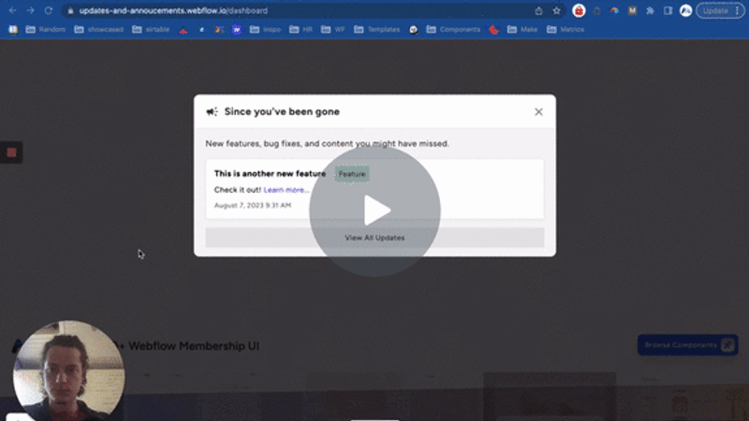Viewport: 749px width, 421px height.
Task: Close the Since you've been gone modal
Action: coord(538,111)
